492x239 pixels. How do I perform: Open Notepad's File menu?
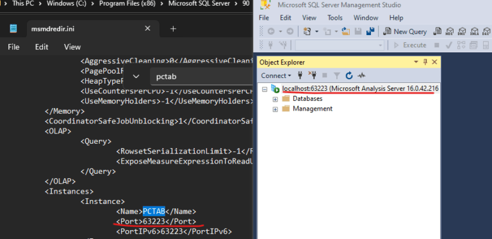[13, 47]
